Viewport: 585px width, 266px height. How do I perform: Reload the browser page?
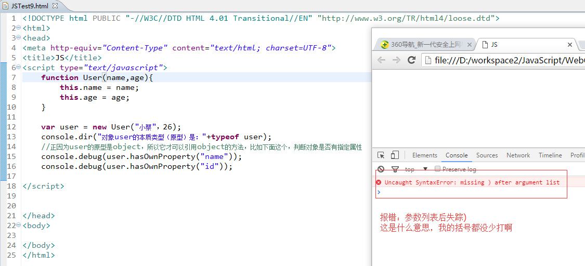[411, 60]
